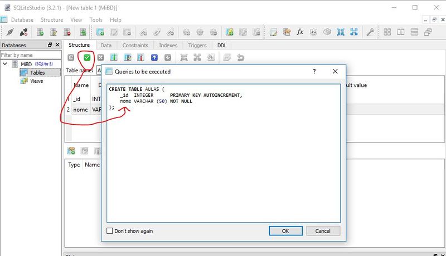Open configuration with the wrench icon
This screenshot has width=446, height=256.
370,32
